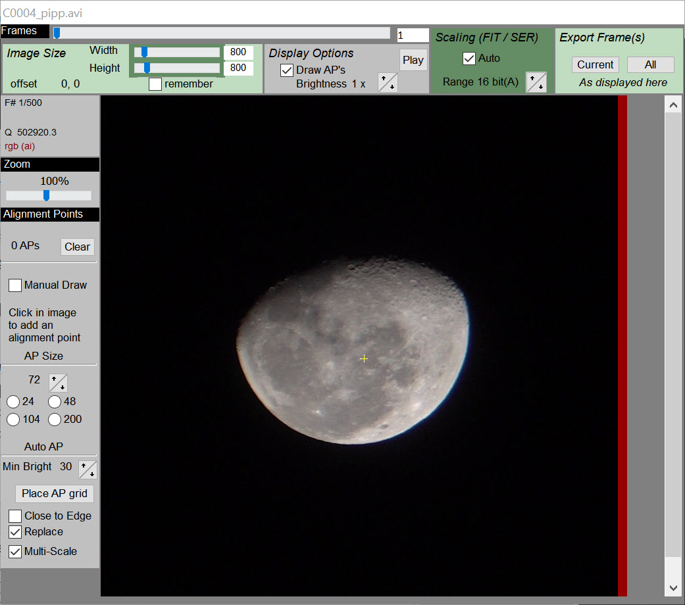Choose the 200 AP size option
The image size is (685, 605).
click(x=55, y=420)
